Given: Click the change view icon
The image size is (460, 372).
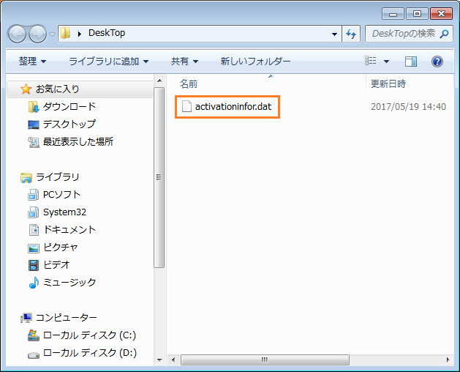Looking at the screenshot, I should 371,62.
